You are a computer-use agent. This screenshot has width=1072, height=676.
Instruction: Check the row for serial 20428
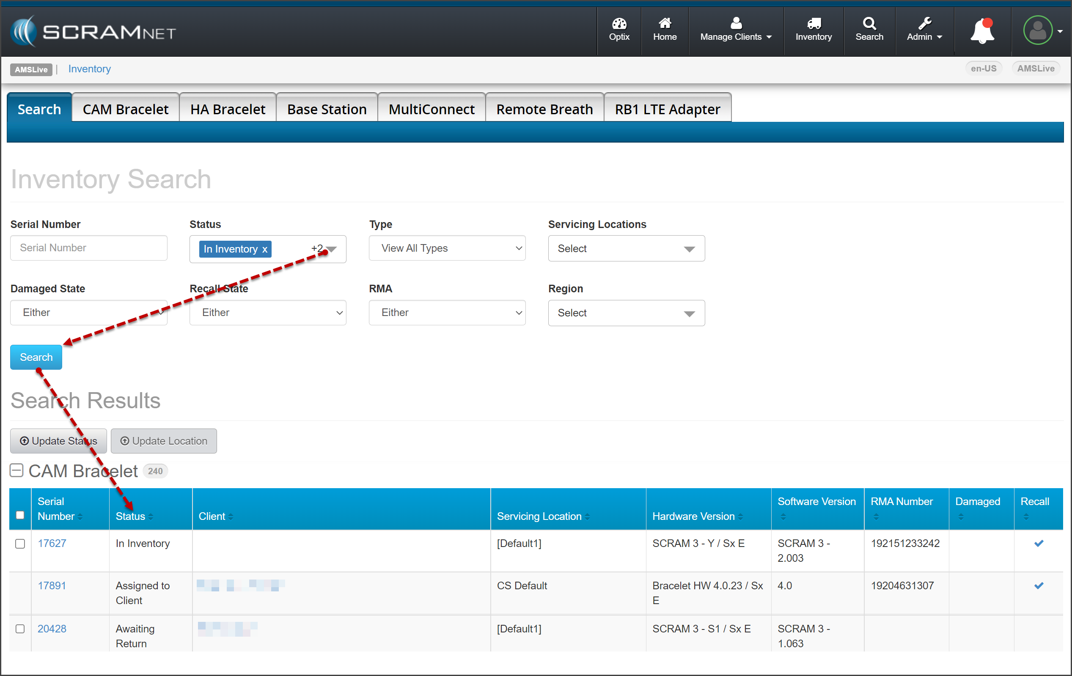point(20,629)
